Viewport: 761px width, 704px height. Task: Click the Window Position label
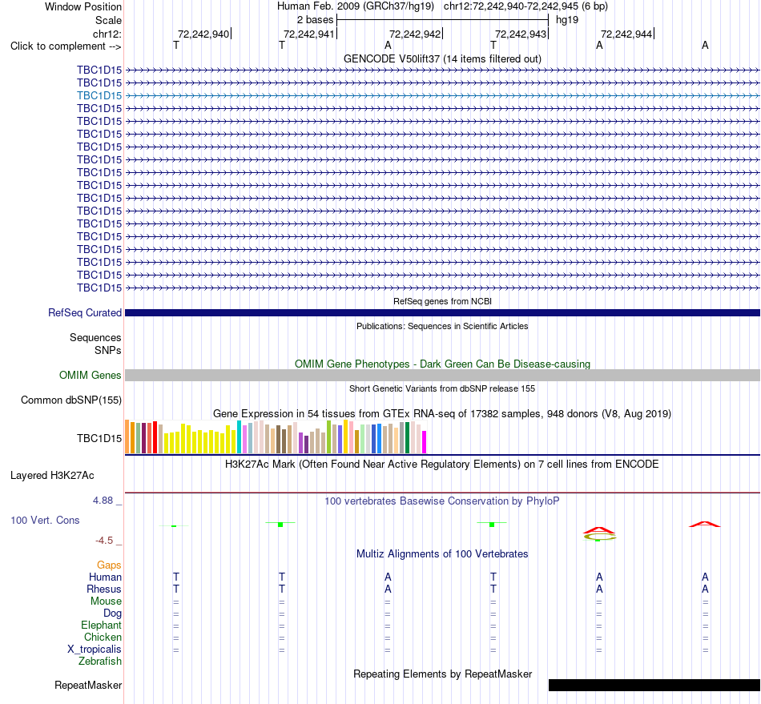83,6
